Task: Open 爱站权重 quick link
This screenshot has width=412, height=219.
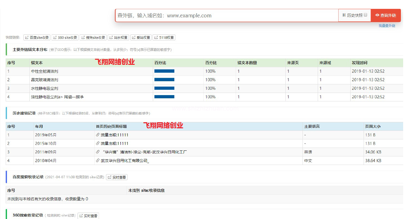Action: tap(141, 38)
